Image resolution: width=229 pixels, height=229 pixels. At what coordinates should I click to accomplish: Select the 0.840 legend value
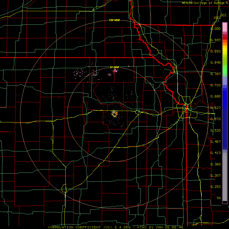coord(216,63)
